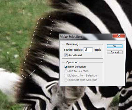This screenshot has width=132, height=110.
Task: Click the 'Operation' group label
Action: point(72,62)
